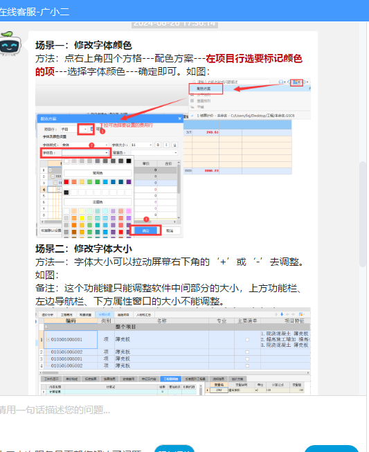The height and width of the screenshot is (452, 369).
Task: Click the line starting 方法一：字体大小
Action: (170, 262)
